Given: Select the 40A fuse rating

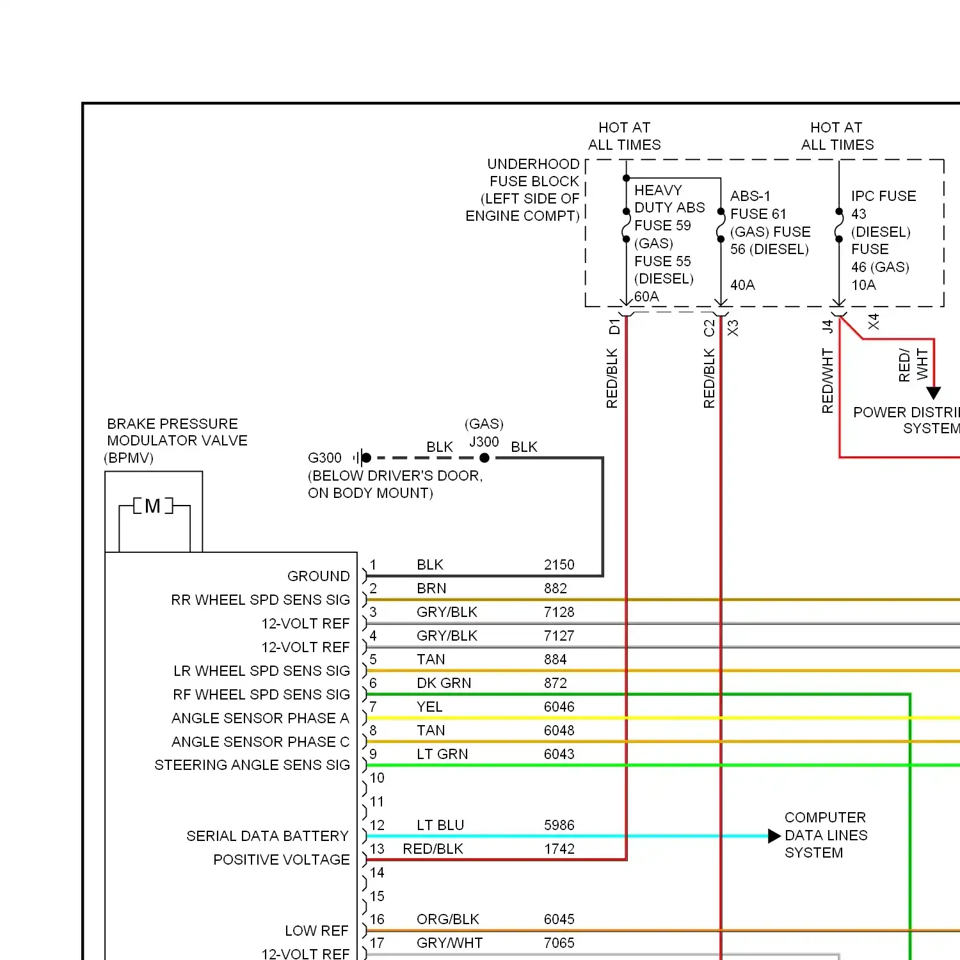Looking at the screenshot, I should [742, 285].
